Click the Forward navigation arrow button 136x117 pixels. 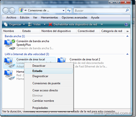[12, 11]
